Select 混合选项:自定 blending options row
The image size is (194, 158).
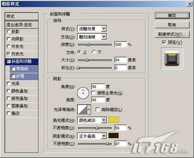coord(22,25)
